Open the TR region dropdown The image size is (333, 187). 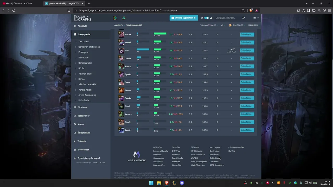click(256, 18)
